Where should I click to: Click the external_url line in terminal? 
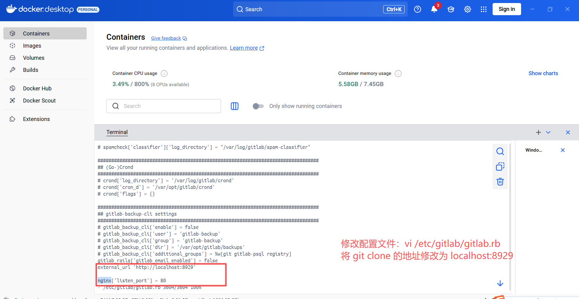tap(146, 267)
